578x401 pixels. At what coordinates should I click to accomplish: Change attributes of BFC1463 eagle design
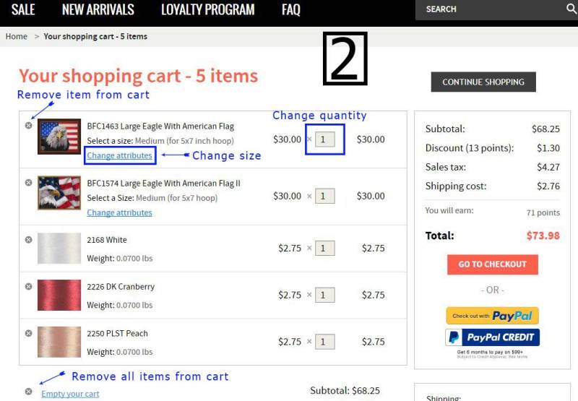[x=119, y=155]
